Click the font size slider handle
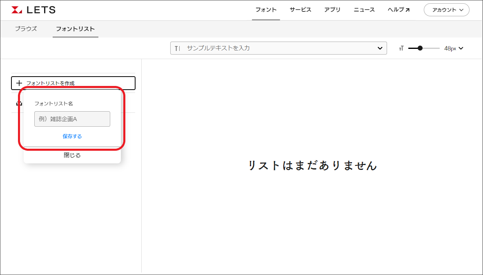 (x=420, y=48)
